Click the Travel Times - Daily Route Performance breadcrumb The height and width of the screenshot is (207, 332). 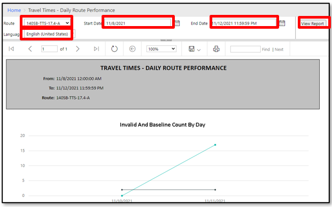[72, 10]
